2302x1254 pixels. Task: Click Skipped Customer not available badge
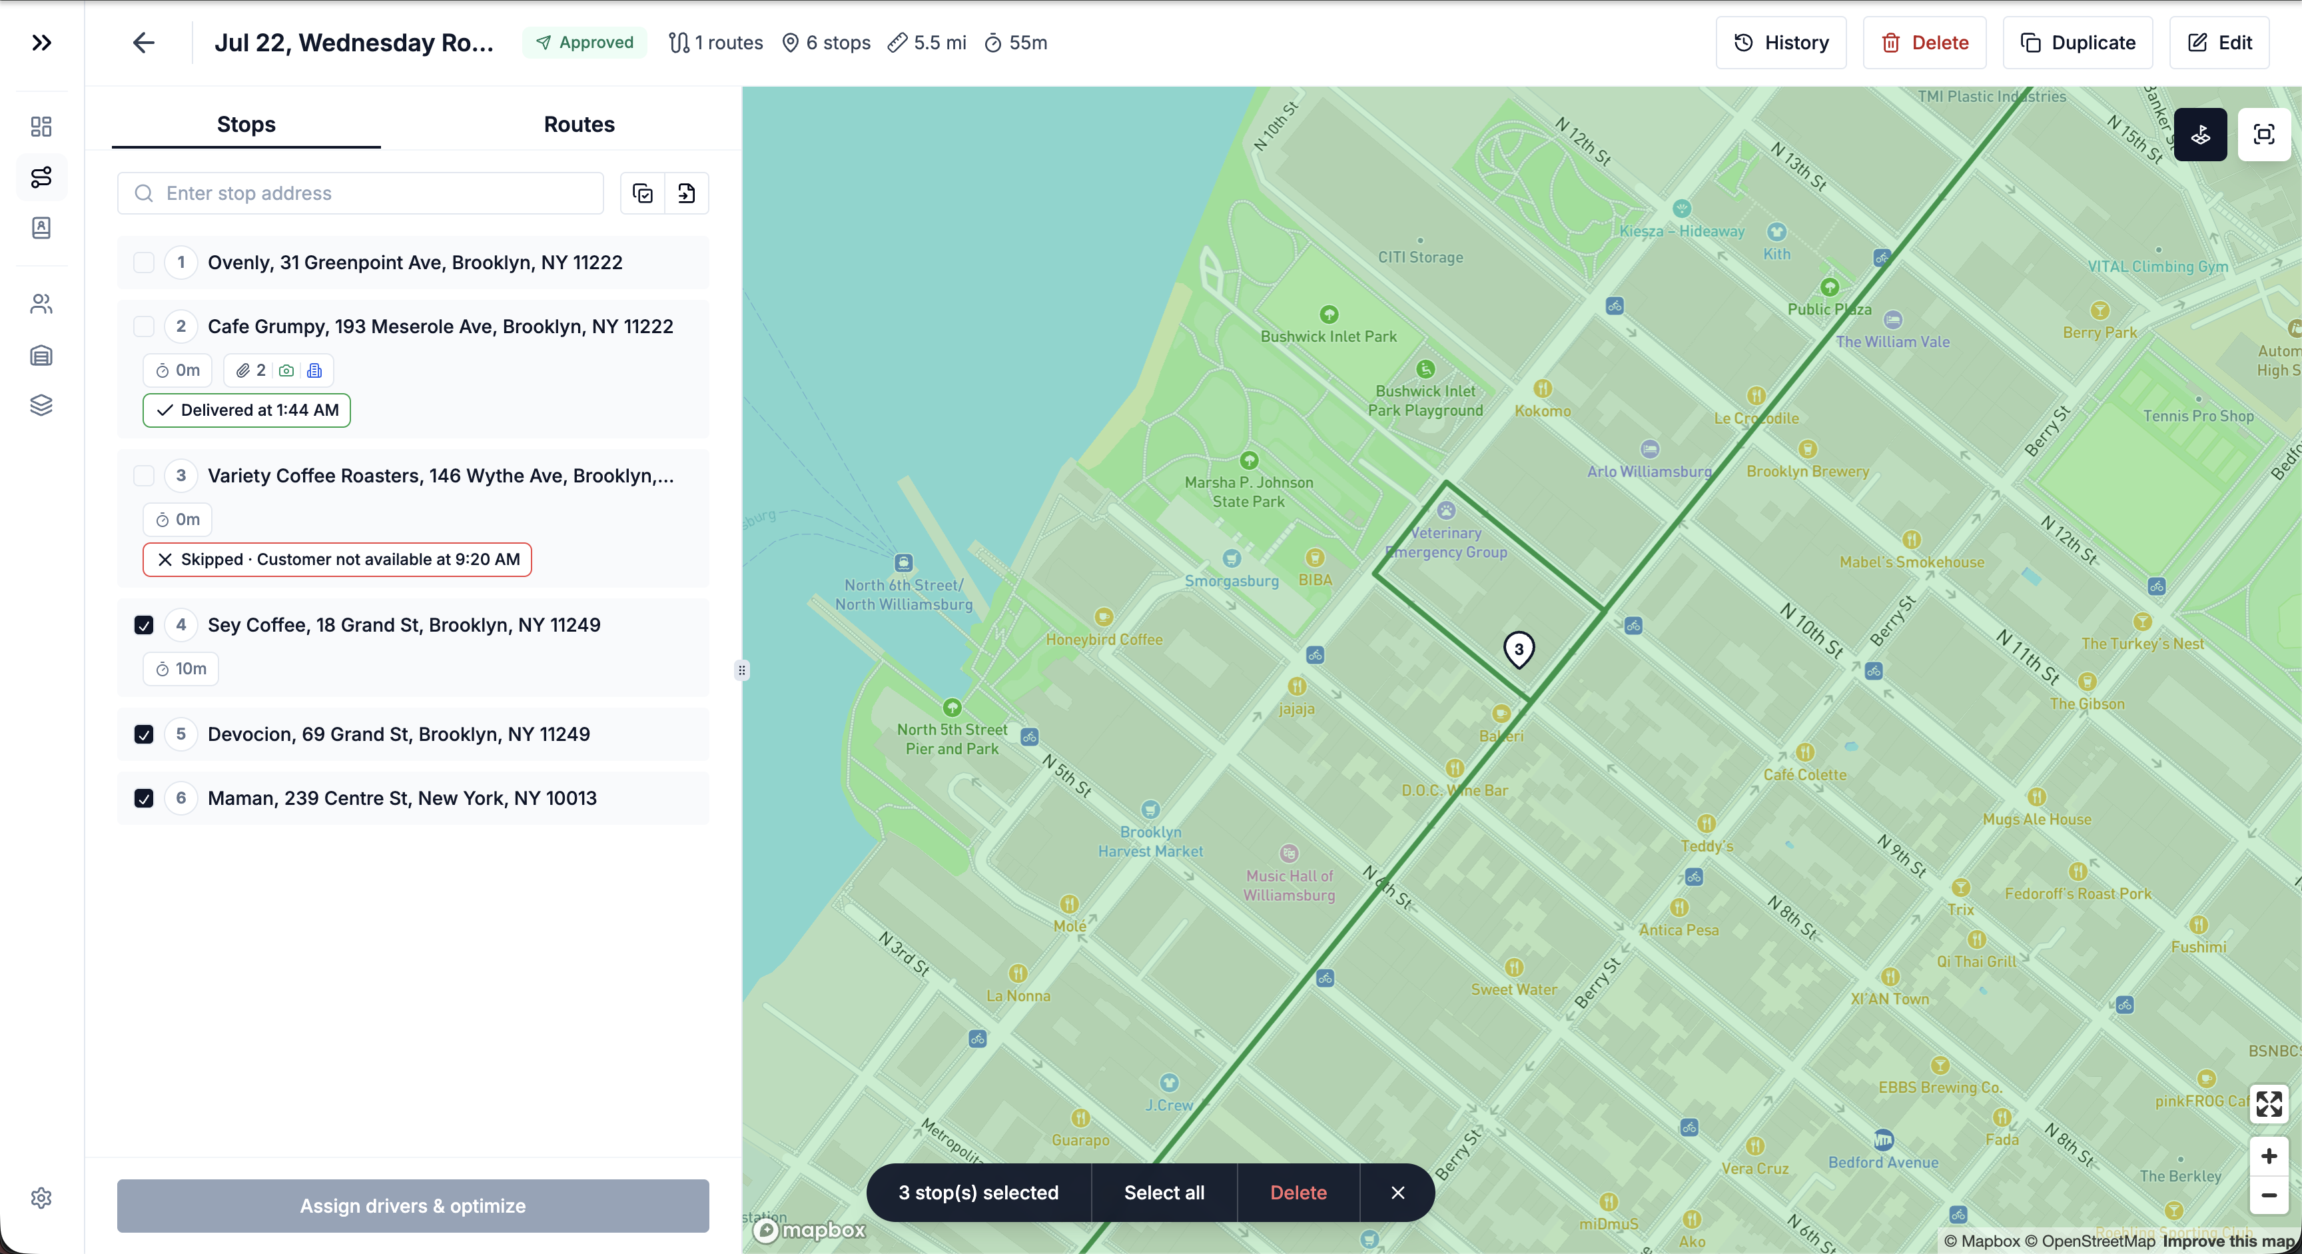tap(337, 560)
